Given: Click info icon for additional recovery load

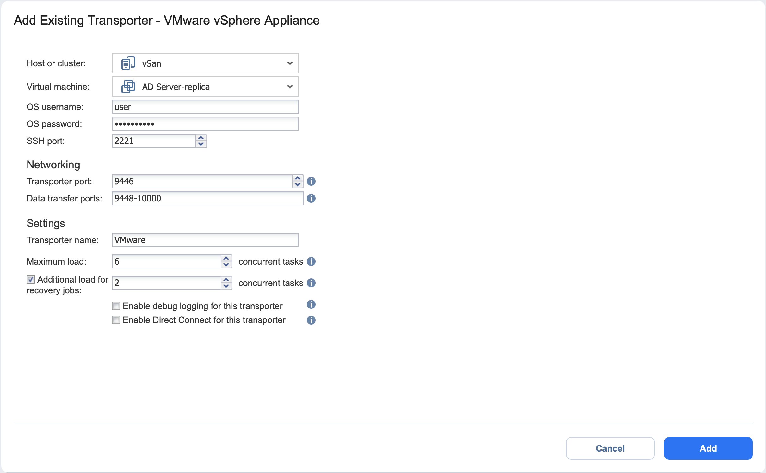Looking at the screenshot, I should tap(311, 283).
